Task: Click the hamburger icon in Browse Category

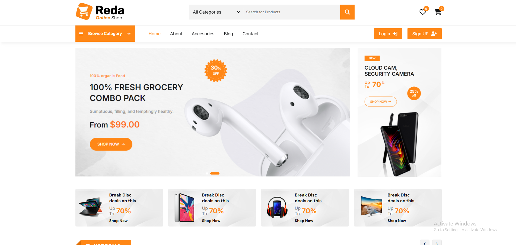Action: point(81,34)
